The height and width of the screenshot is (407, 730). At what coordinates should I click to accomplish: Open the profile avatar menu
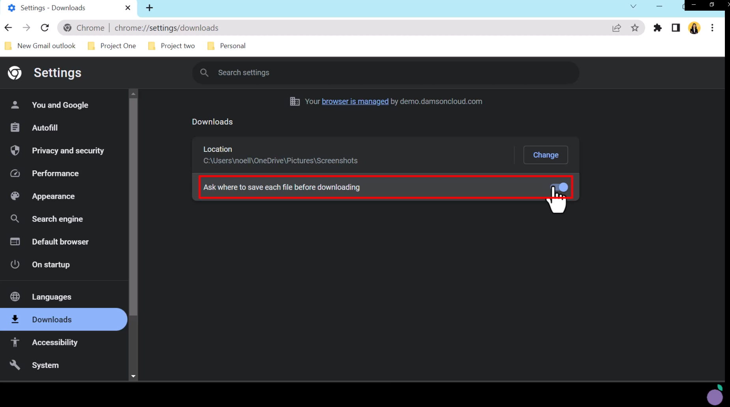[x=694, y=28]
